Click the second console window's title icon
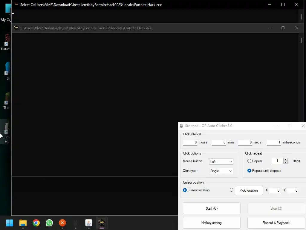The image size is (306, 230). point(16,28)
